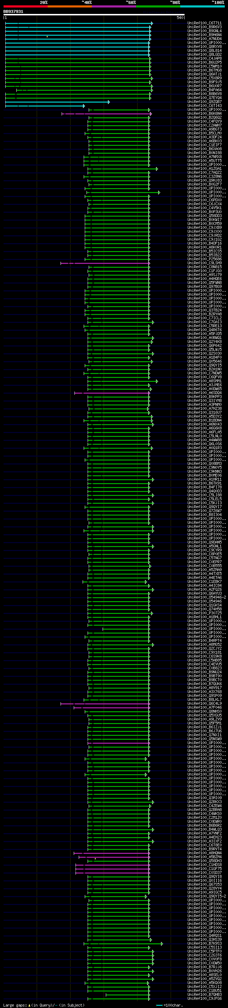Select hit UniRef100_C1EIF7
Image resolution: width=228 pixels, height=1008 pixels.
coord(204,145)
